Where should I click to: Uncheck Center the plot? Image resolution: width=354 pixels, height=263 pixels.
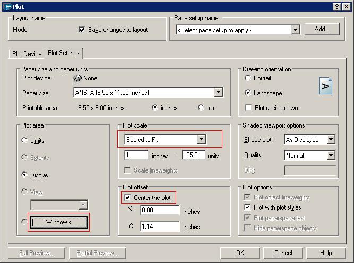pyautogui.click(x=127, y=198)
